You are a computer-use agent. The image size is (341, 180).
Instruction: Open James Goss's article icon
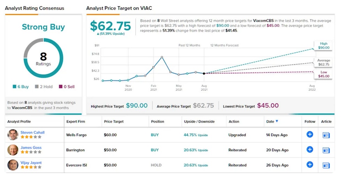pos(326,150)
